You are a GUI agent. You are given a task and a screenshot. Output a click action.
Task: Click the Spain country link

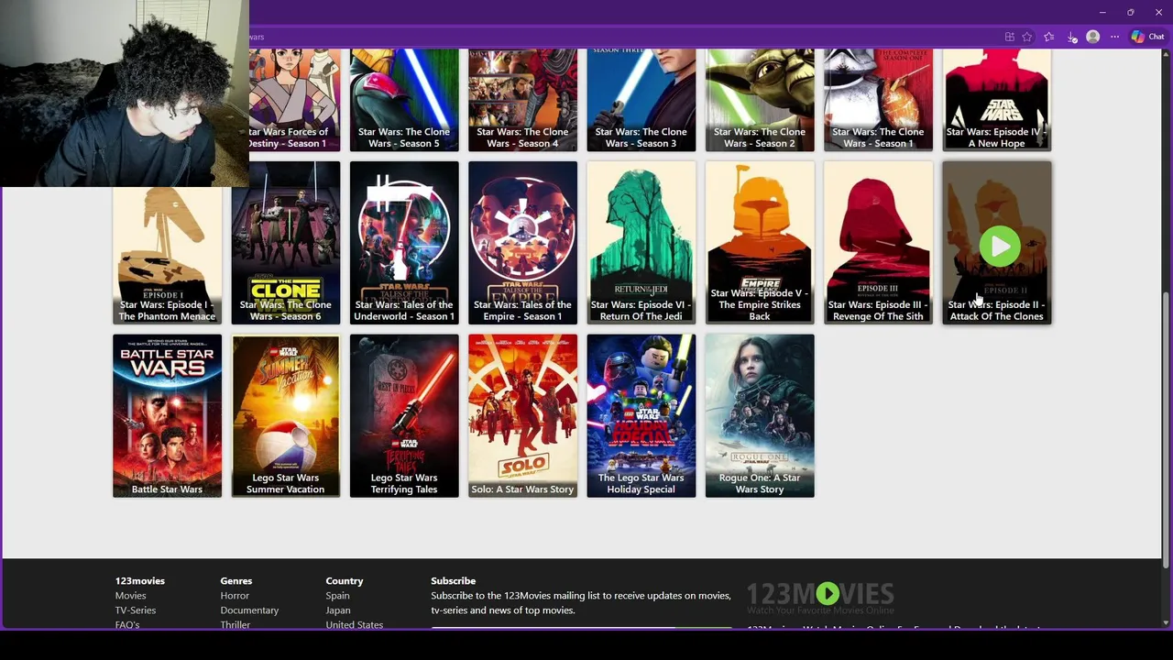tap(337, 596)
